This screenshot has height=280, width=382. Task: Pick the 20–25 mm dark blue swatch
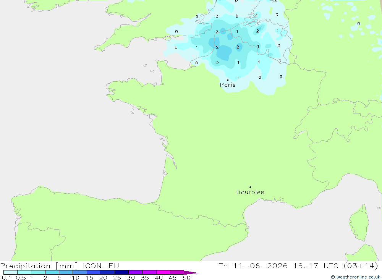tap(108, 272)
